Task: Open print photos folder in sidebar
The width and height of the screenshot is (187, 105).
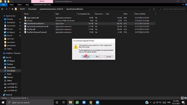Action: pyautogui.click(x=11, y=45)
